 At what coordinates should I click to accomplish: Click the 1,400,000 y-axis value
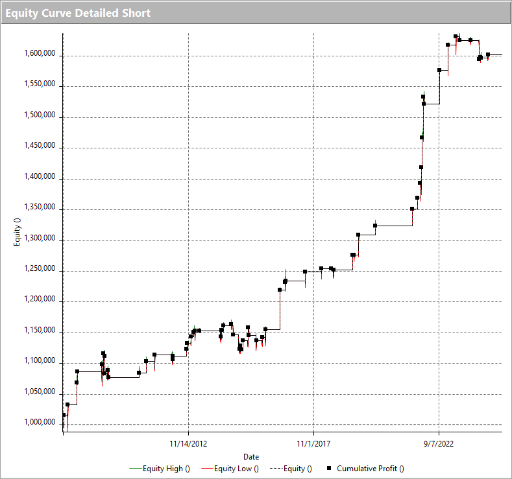tap(40, 176)
